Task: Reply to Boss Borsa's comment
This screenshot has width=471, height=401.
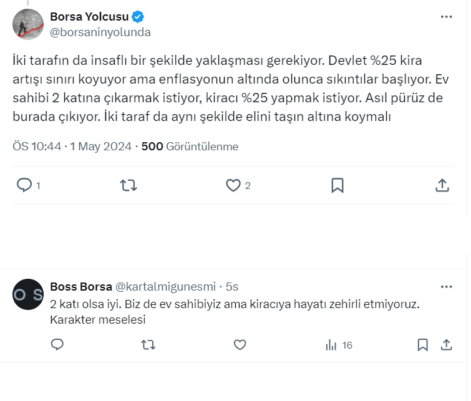Action: 57,345
